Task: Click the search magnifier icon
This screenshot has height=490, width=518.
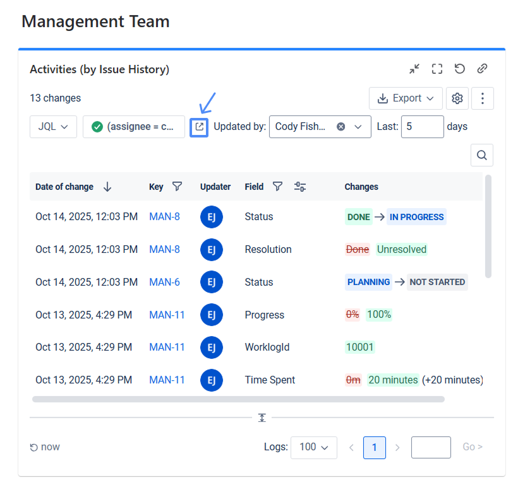Action: 482,155
